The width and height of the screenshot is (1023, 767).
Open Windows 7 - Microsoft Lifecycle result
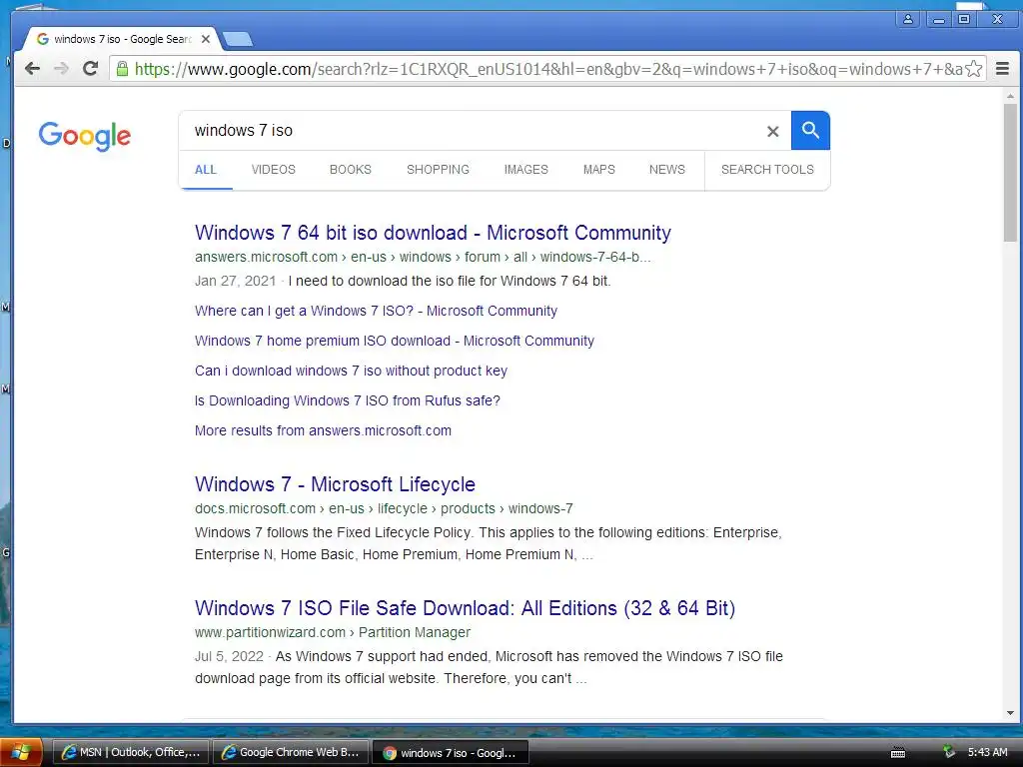coord(335,484)
